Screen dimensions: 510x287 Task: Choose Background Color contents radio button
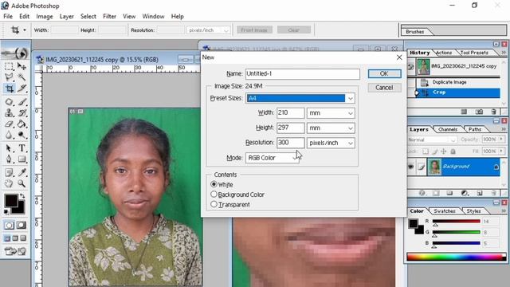point(214,195)
